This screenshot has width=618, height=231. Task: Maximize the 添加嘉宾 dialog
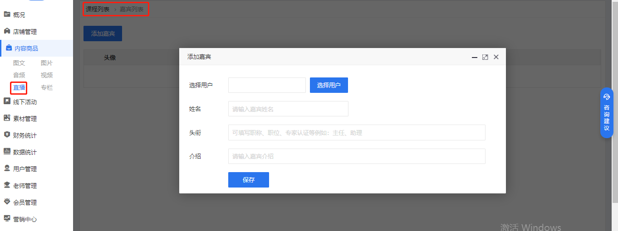point(485,57)
